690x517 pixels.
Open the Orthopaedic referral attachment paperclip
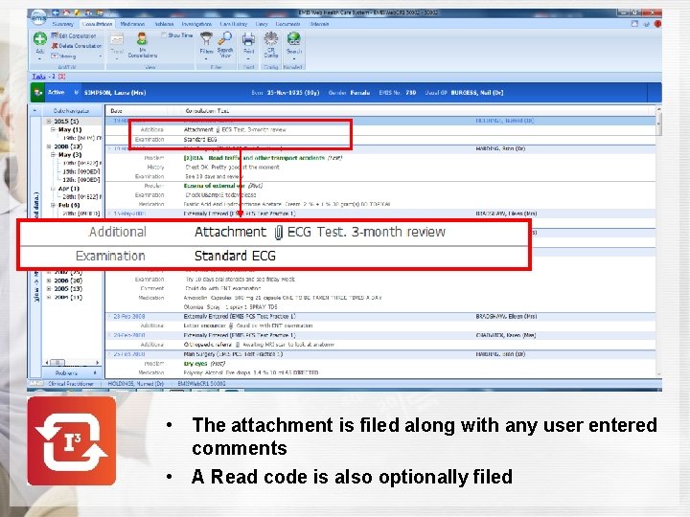[238, 345]
